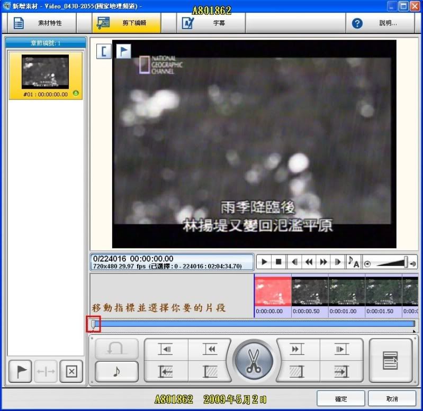423x411 pixels.
Task: Play the video
Action: click(264, 262)
